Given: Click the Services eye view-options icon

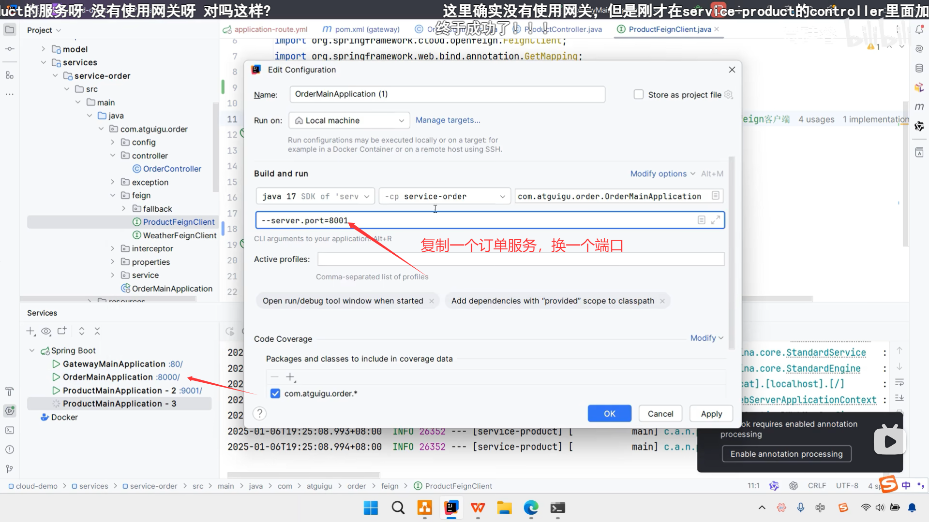Looking at the screenshot, I should click(46, 332).
